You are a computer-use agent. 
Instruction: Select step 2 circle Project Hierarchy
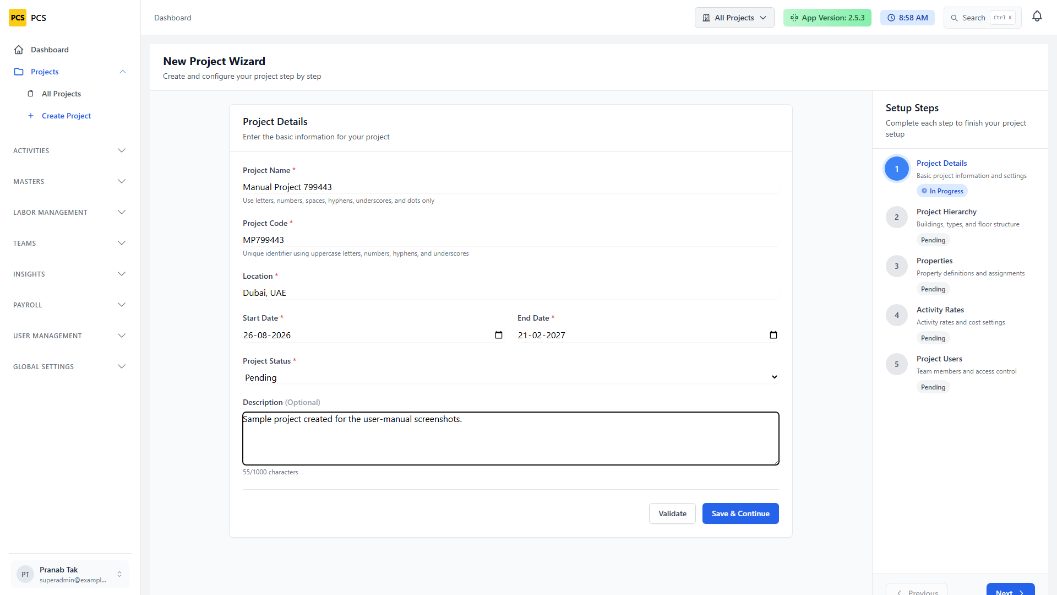pyautogui.click(x=897, y=217)
